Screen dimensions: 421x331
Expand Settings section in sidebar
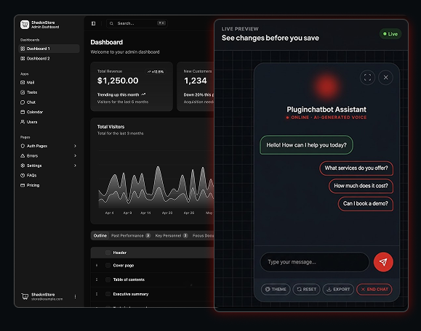tap(49, 165)
